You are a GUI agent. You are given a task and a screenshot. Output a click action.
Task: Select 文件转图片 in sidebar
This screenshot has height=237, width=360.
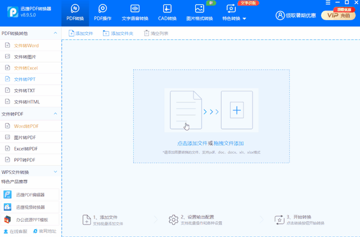(30, 57)
